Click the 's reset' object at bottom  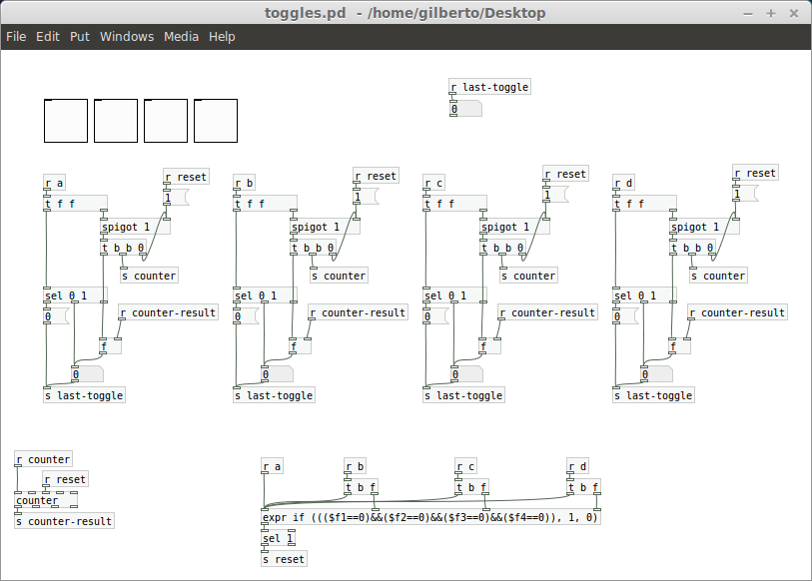click(284, 559)
